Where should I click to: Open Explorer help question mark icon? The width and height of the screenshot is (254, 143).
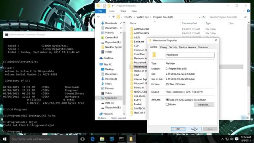tap(248, 11)
